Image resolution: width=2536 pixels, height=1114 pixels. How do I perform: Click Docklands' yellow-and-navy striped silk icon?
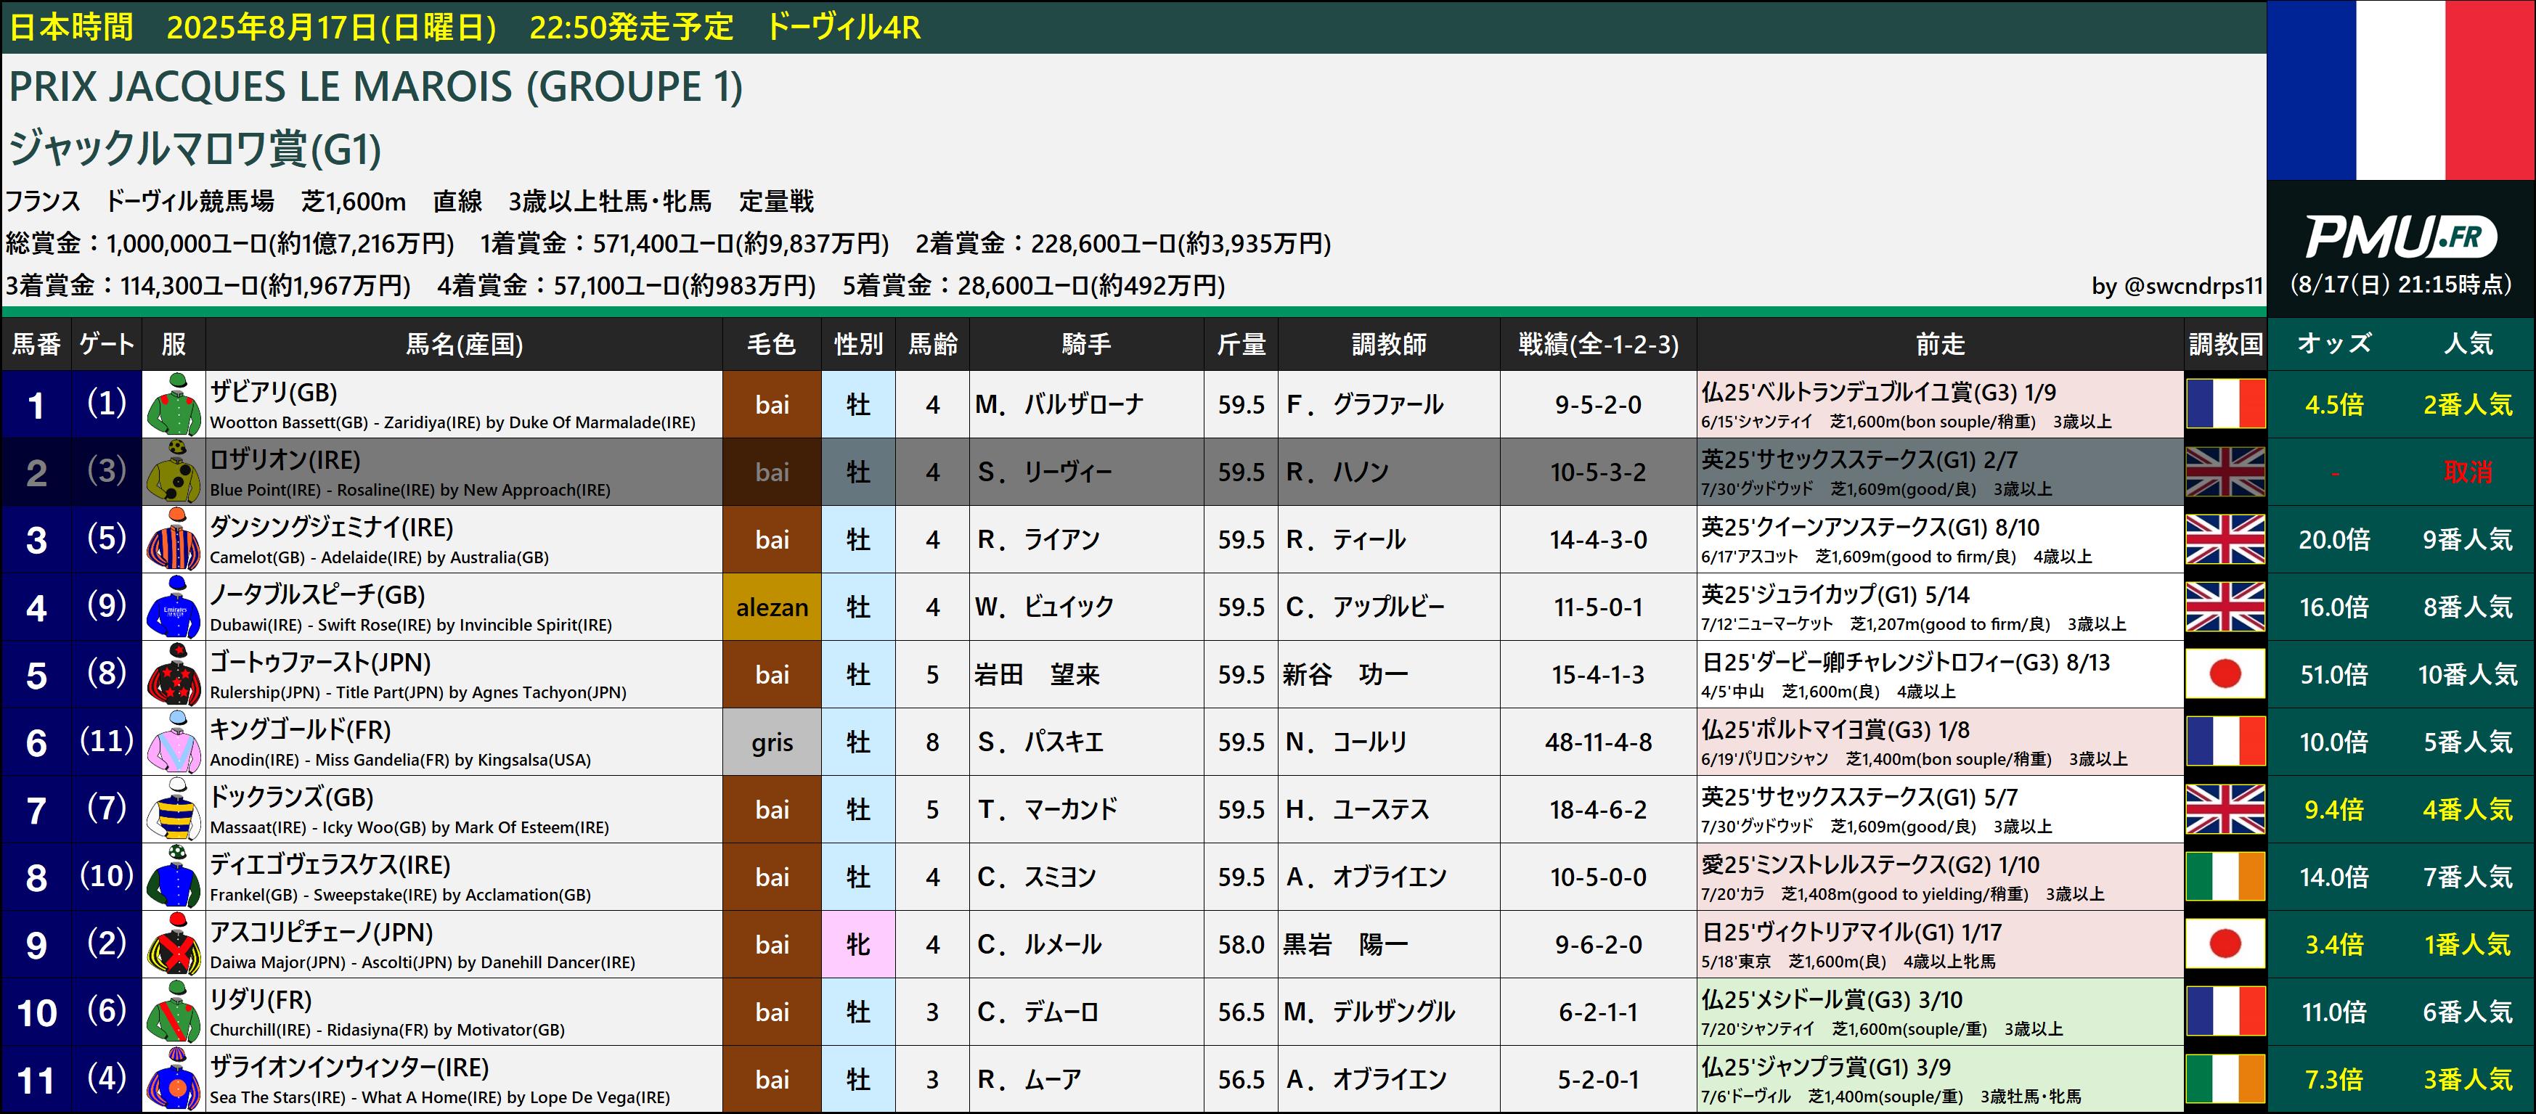[174, 810]
